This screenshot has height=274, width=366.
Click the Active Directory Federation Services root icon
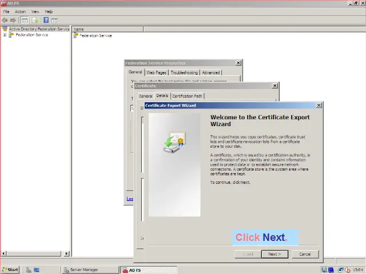[x=5, y=29]
